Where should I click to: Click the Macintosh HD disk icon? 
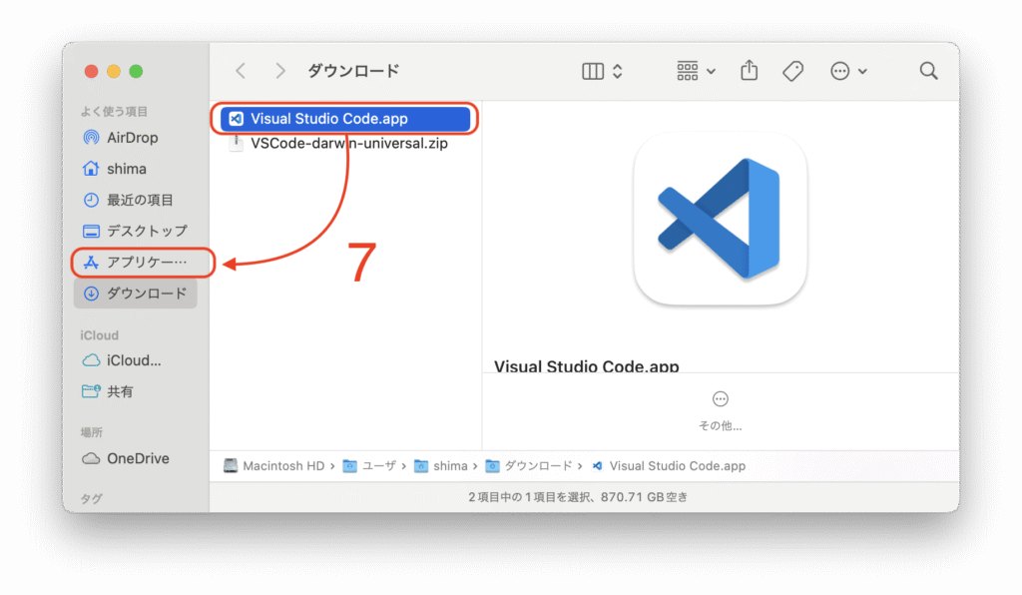(x=231, y=466)
